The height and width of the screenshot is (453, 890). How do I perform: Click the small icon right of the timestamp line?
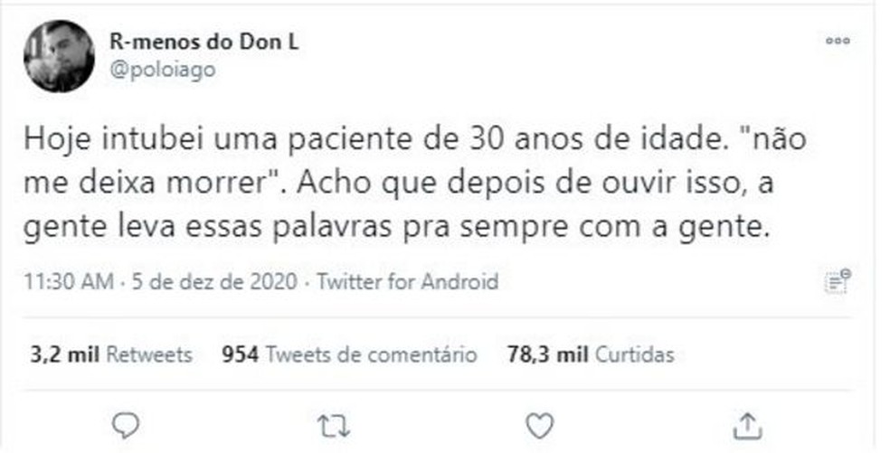pos(838,281)
